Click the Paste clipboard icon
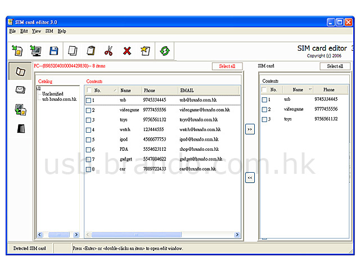360x270 pixels. [x=91, y=51]
